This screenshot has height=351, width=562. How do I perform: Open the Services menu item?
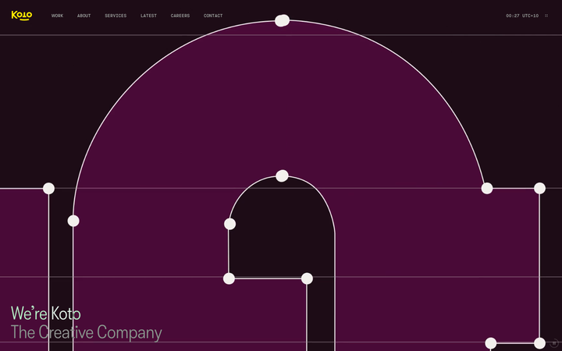116,16
